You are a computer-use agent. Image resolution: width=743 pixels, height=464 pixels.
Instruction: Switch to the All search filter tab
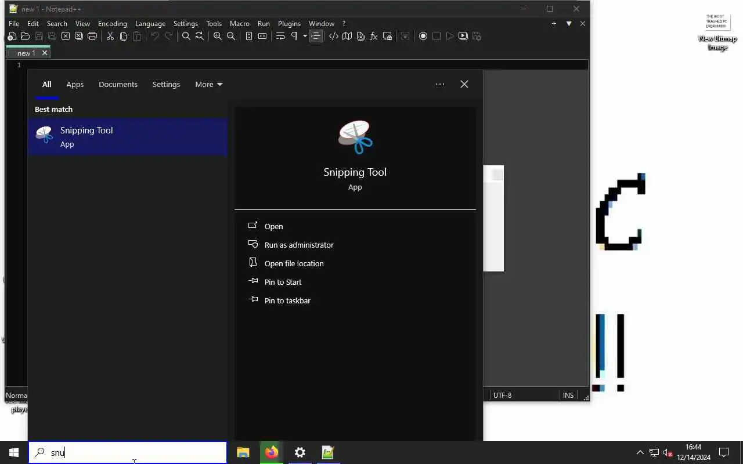coord(46,85)
